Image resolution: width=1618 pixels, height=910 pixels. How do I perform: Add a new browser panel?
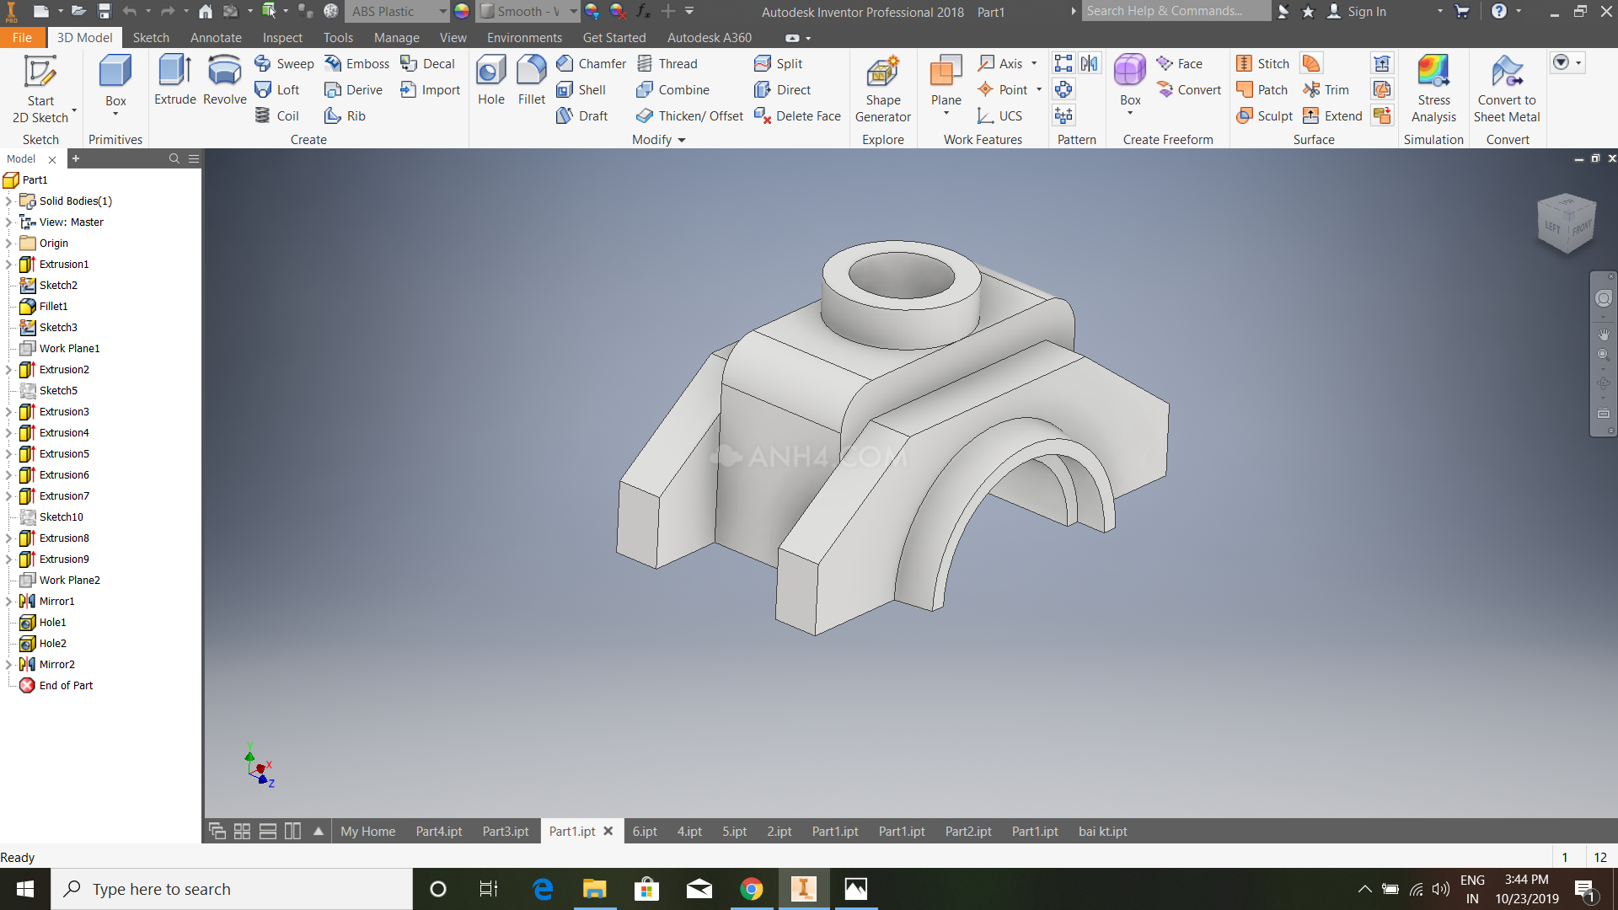(76, 158)
